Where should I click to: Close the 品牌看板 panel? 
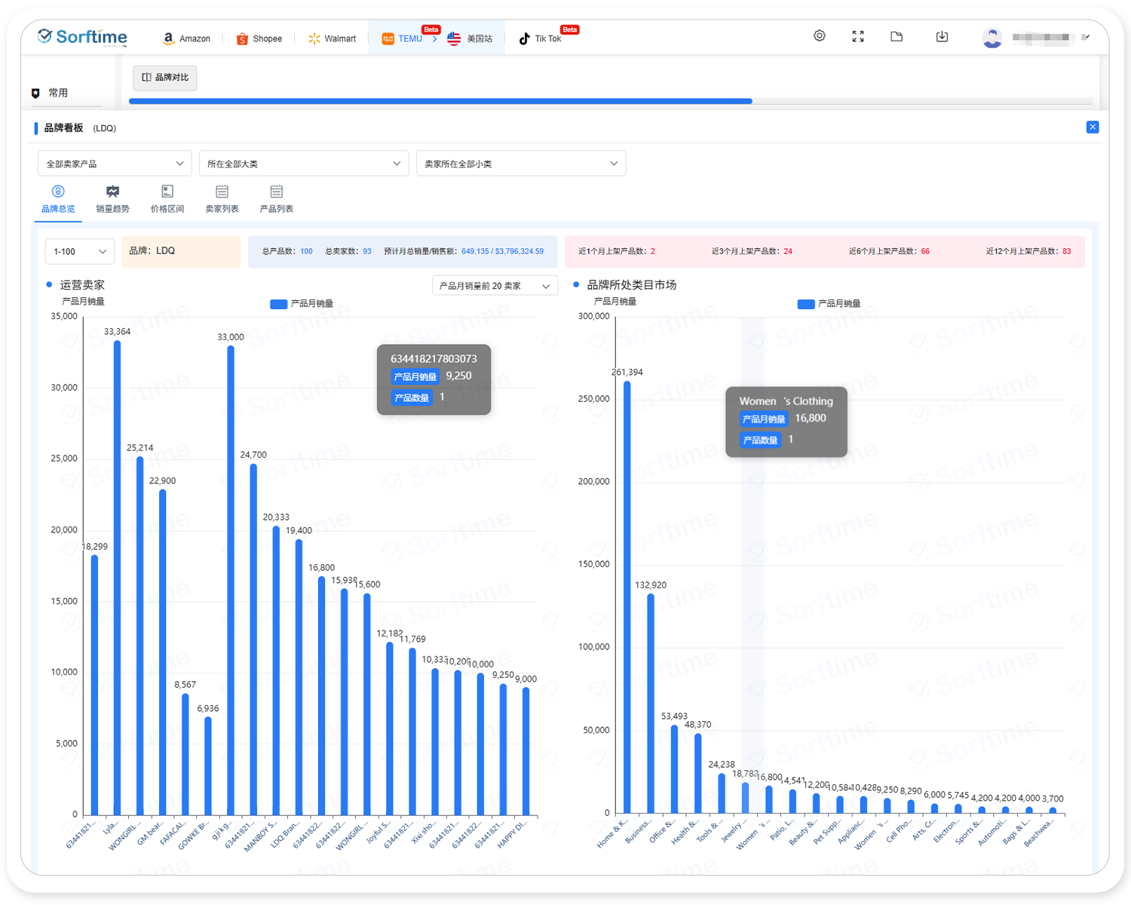[1093, 127]
